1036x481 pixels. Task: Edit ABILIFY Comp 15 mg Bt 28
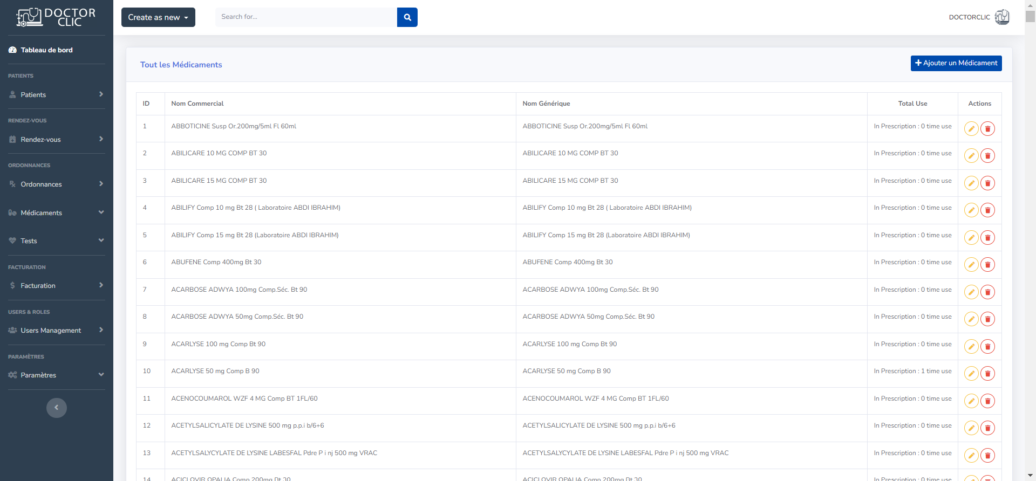click(971, 238)
